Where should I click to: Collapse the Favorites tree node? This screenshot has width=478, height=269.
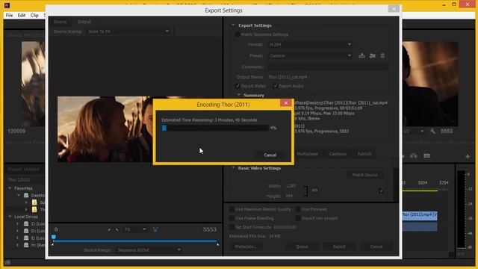click(x=10, y=188)
